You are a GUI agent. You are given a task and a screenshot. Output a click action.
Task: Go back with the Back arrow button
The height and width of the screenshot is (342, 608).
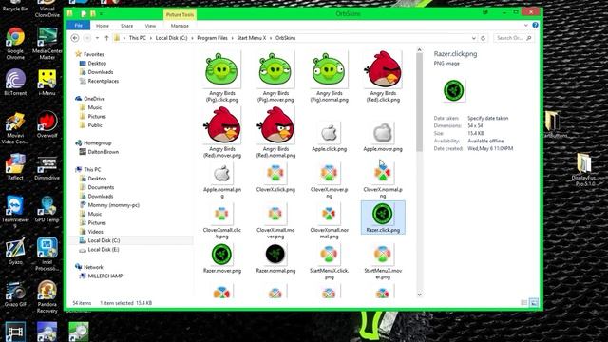click(x=75, y=38)
